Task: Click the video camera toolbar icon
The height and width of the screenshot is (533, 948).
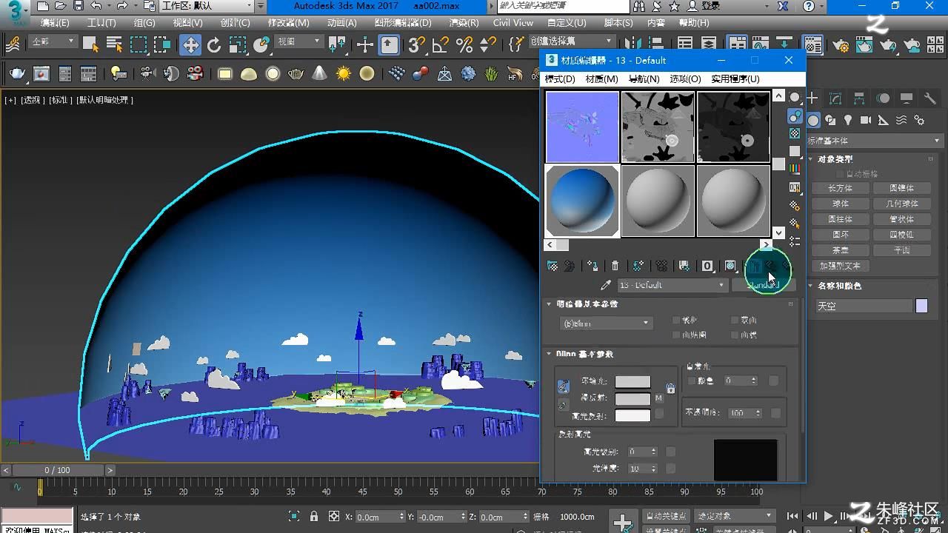Action: click(147, 73)
